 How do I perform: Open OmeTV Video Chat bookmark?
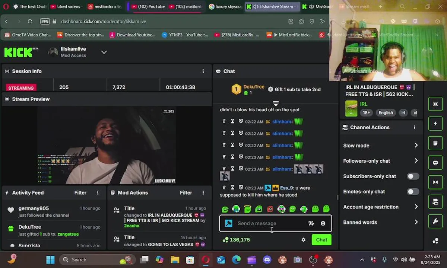coord(28,35)
